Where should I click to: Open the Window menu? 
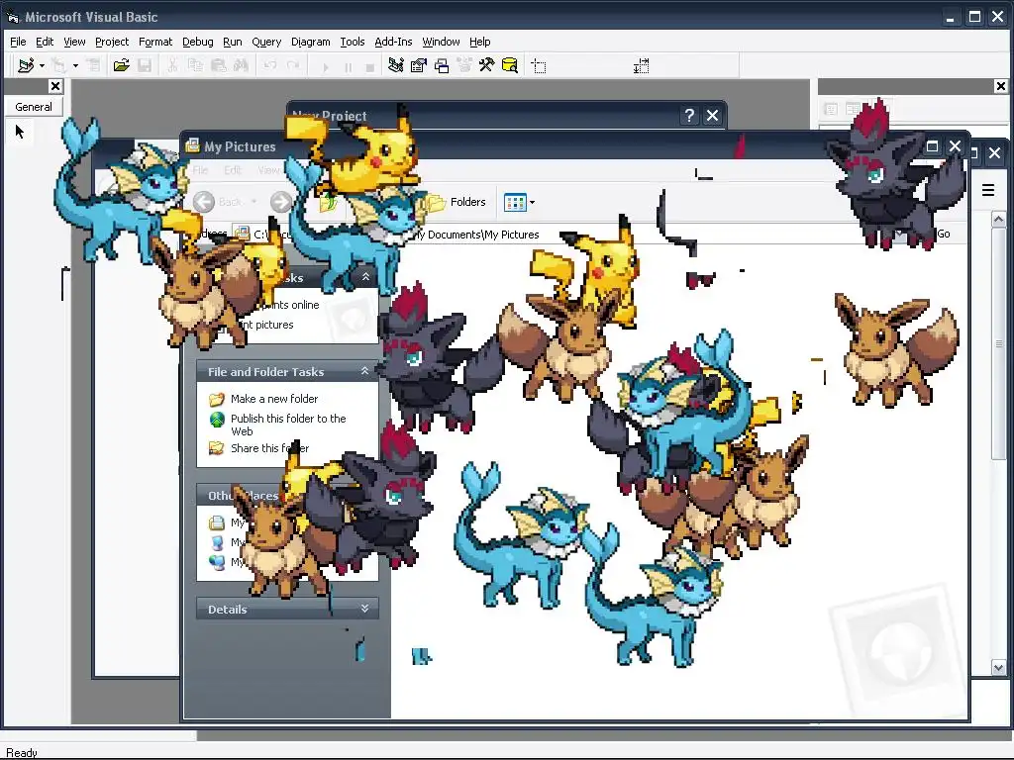click(x=441, y=42)
